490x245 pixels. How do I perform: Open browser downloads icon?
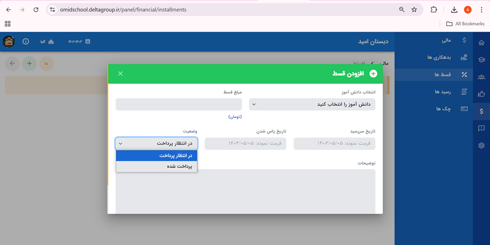click(454, 10)
